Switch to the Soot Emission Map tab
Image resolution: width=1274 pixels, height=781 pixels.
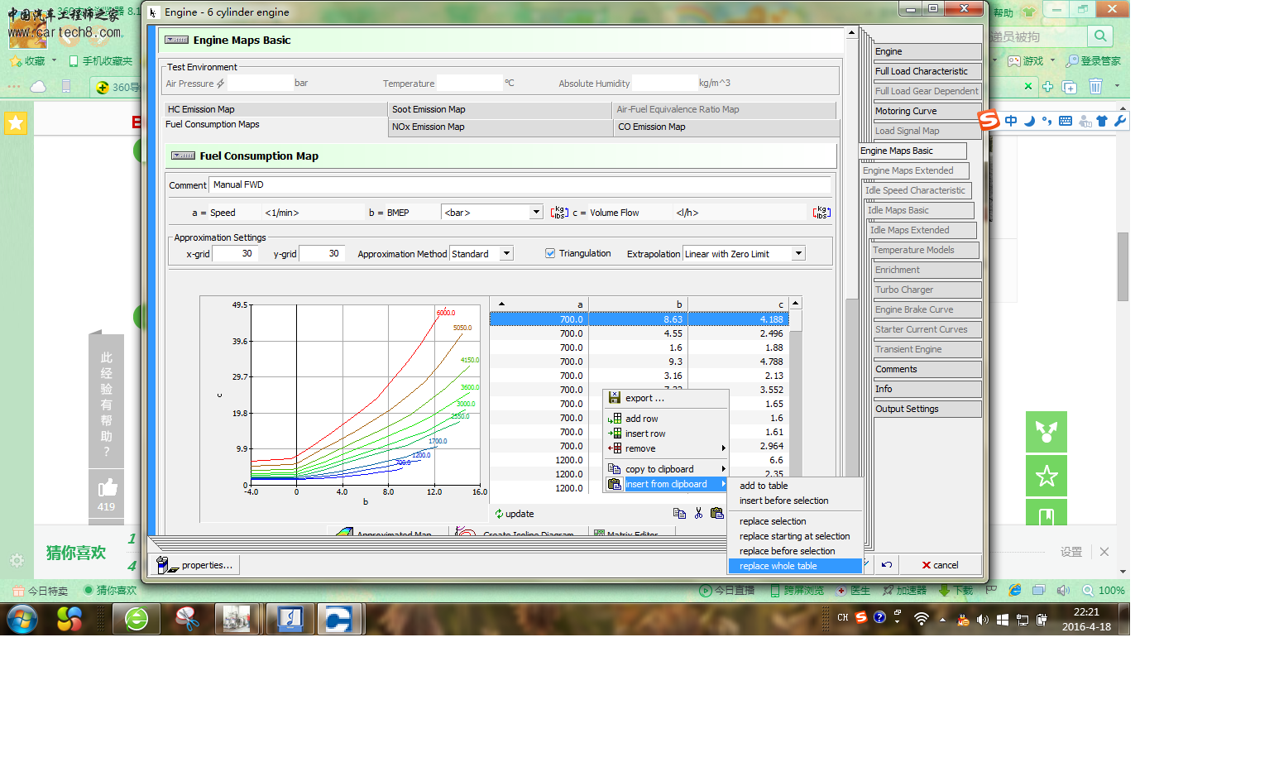pos(500,109)
